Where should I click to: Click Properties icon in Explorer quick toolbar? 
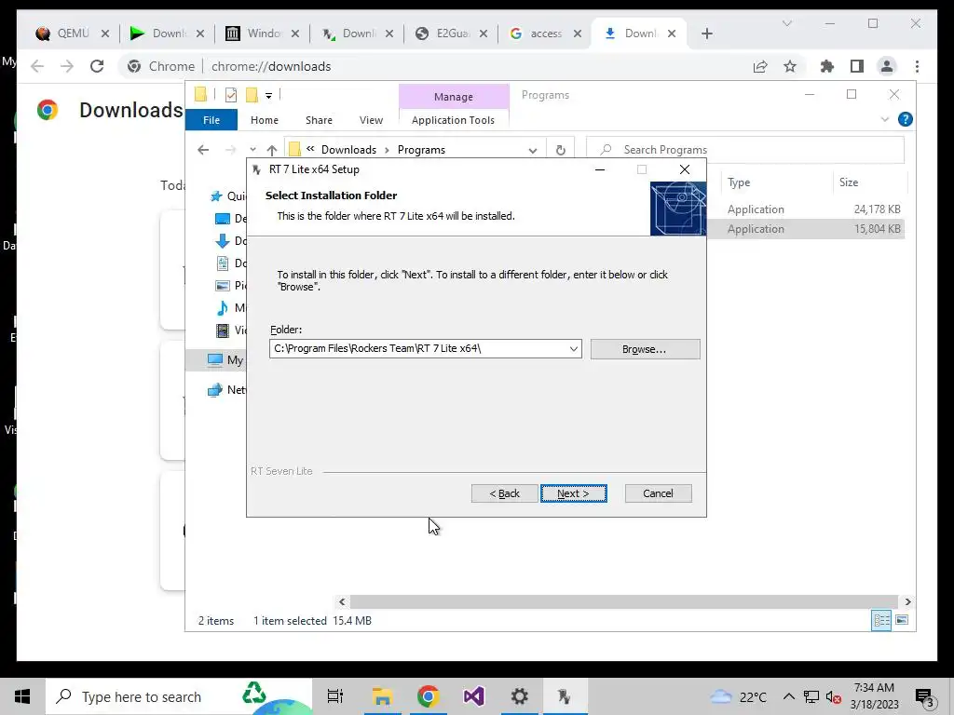click(x=231, y=95)
